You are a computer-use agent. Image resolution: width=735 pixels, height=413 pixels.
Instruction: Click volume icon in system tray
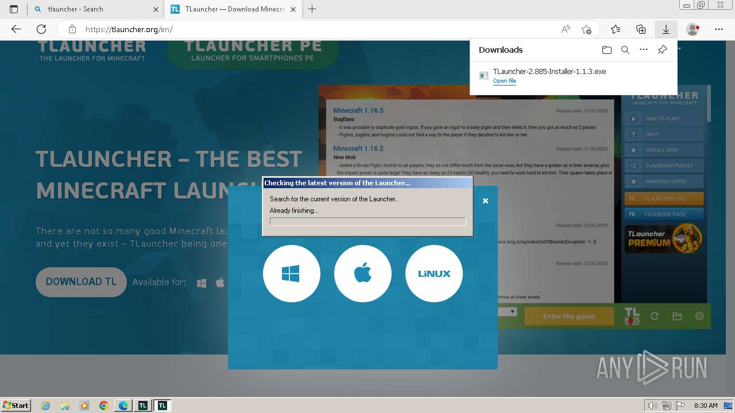[x=653, y=406]
